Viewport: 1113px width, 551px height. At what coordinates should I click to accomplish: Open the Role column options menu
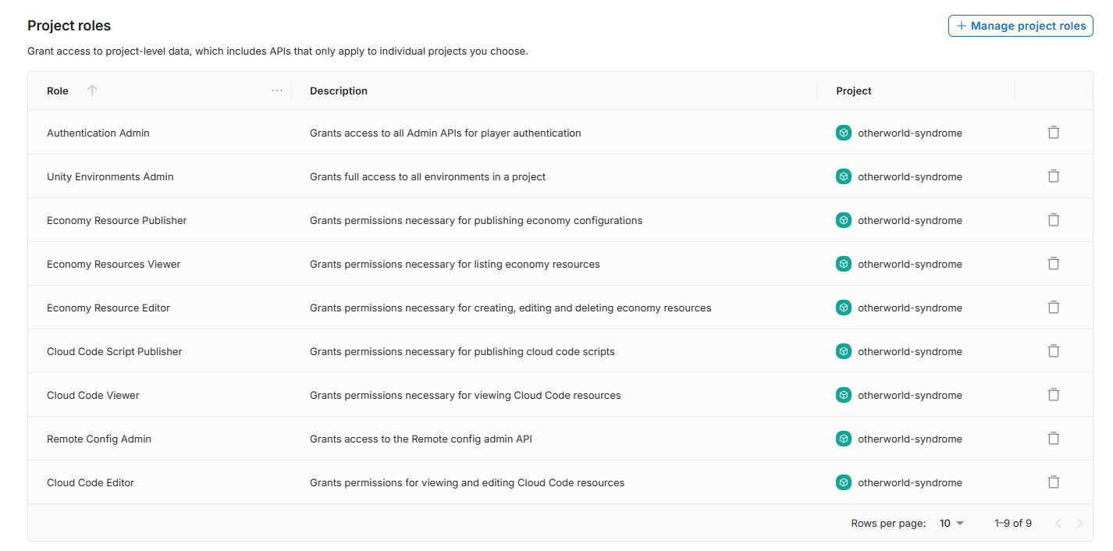click(x=277, y=91)
